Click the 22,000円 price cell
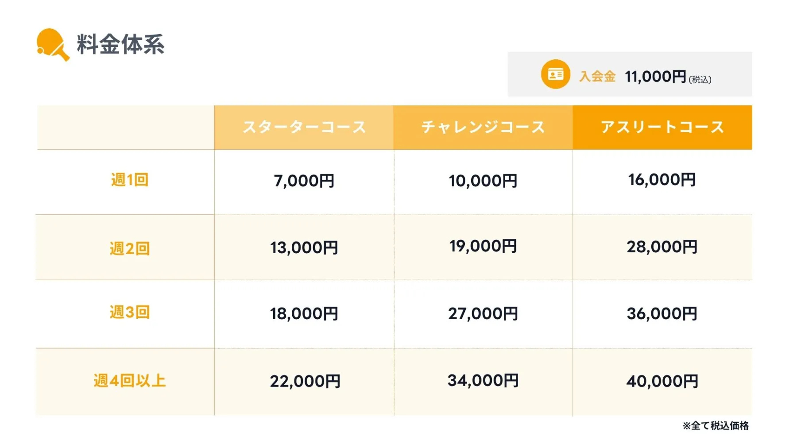This screenshot has height=448, width=797. coord(305,381)
